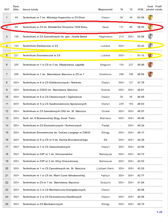Click the town name Kętrzyn
168x217 pixels.
pos(105,176)
